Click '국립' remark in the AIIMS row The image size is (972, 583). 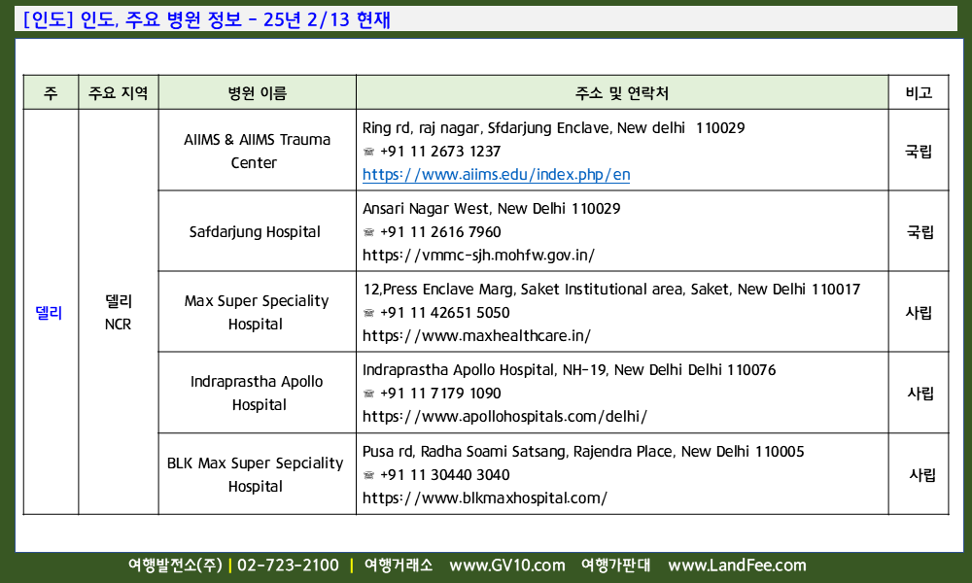click(x=919, y=152)
